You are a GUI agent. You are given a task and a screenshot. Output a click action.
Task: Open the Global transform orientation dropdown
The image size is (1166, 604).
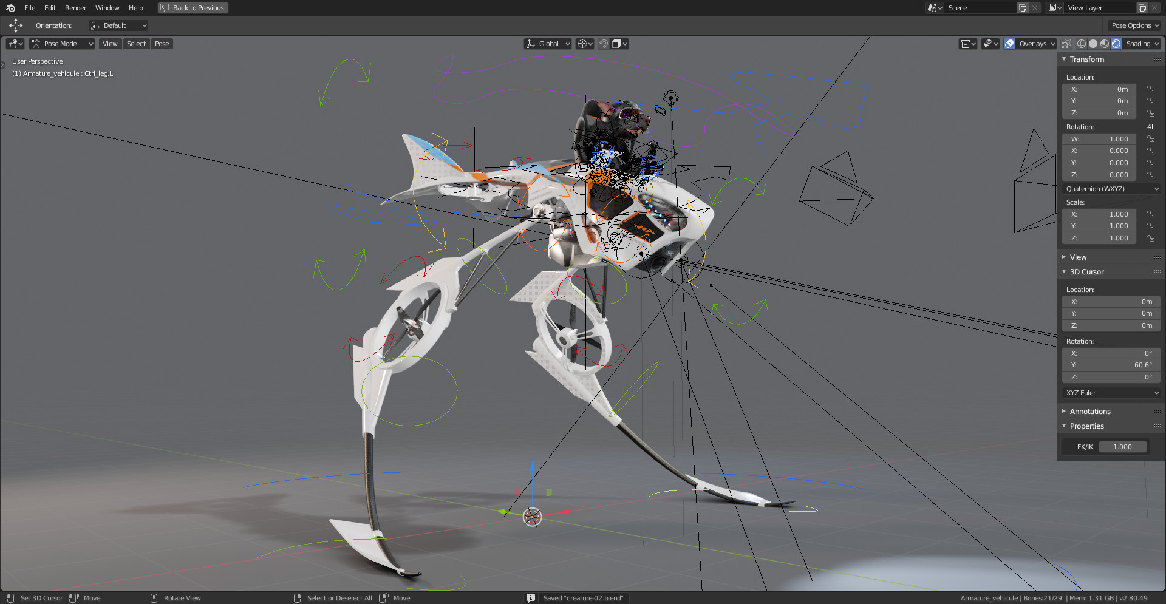coord(548,44)
